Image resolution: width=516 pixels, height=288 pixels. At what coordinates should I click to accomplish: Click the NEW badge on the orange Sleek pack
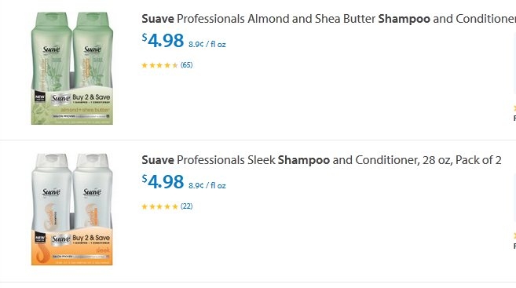point(40,238)
